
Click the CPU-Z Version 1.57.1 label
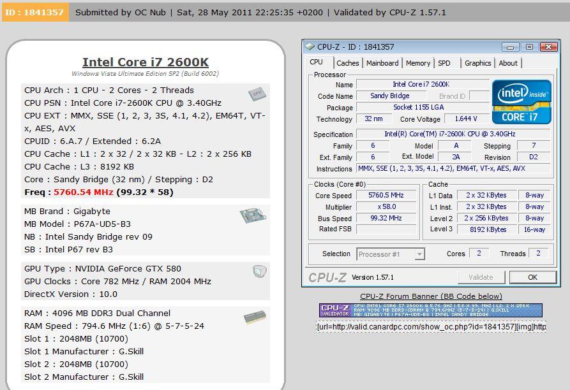point(373,277)
